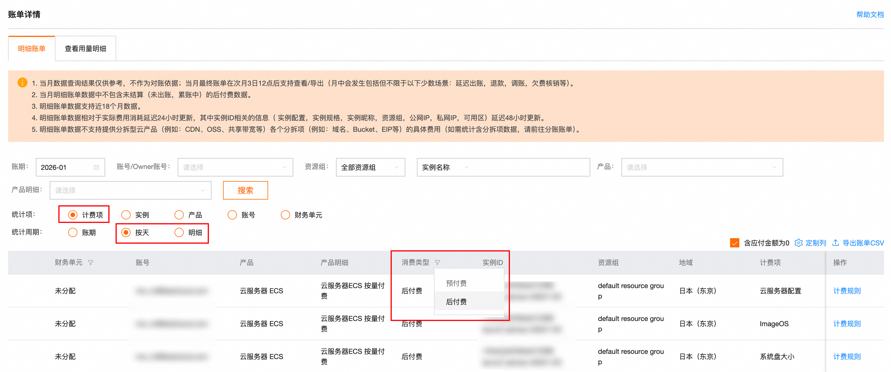Click the instance name text input
Image resolution: width=891 pixels, height=372 pixels.
[x=529, y=167]
